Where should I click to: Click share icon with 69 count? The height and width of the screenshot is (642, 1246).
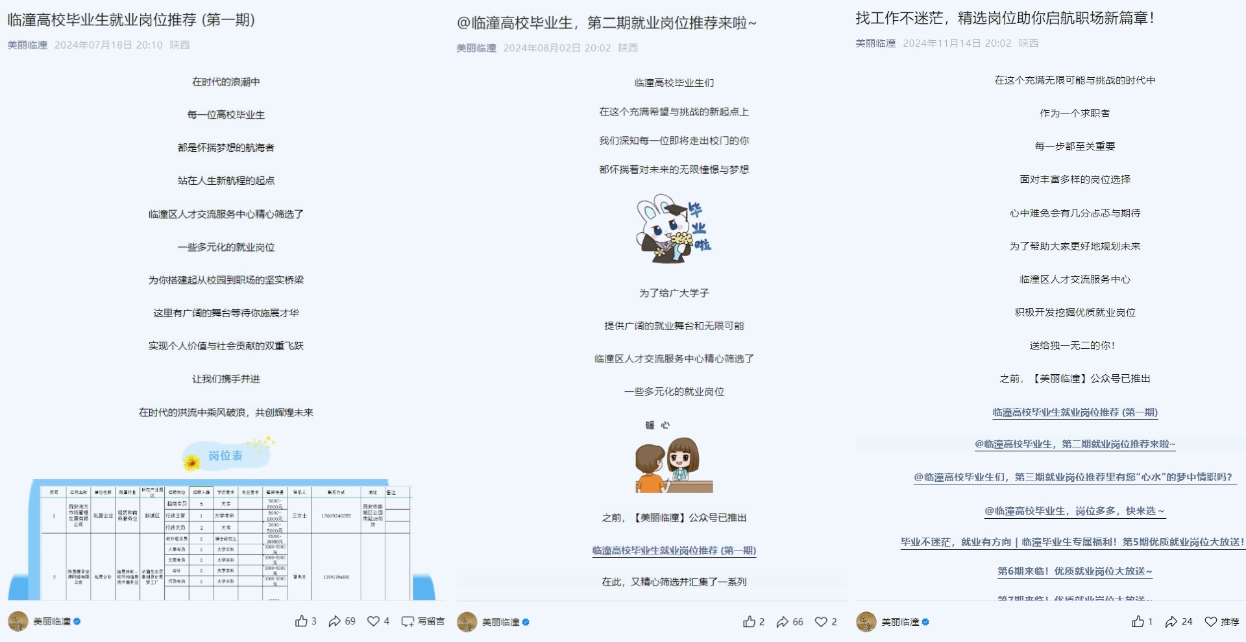(334, 621)
